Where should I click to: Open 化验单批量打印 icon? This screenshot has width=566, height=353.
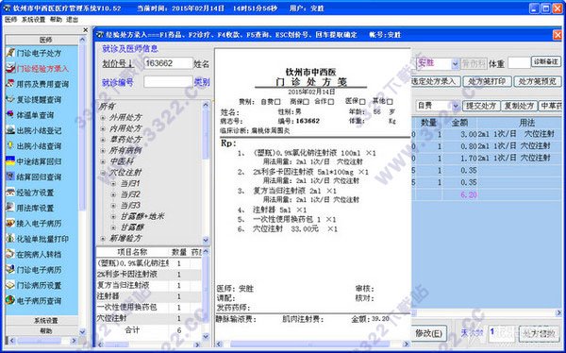(x=10, y=239)
